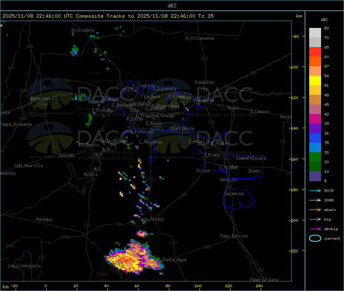Click the Punta_Agua map label

click(174, 260)
